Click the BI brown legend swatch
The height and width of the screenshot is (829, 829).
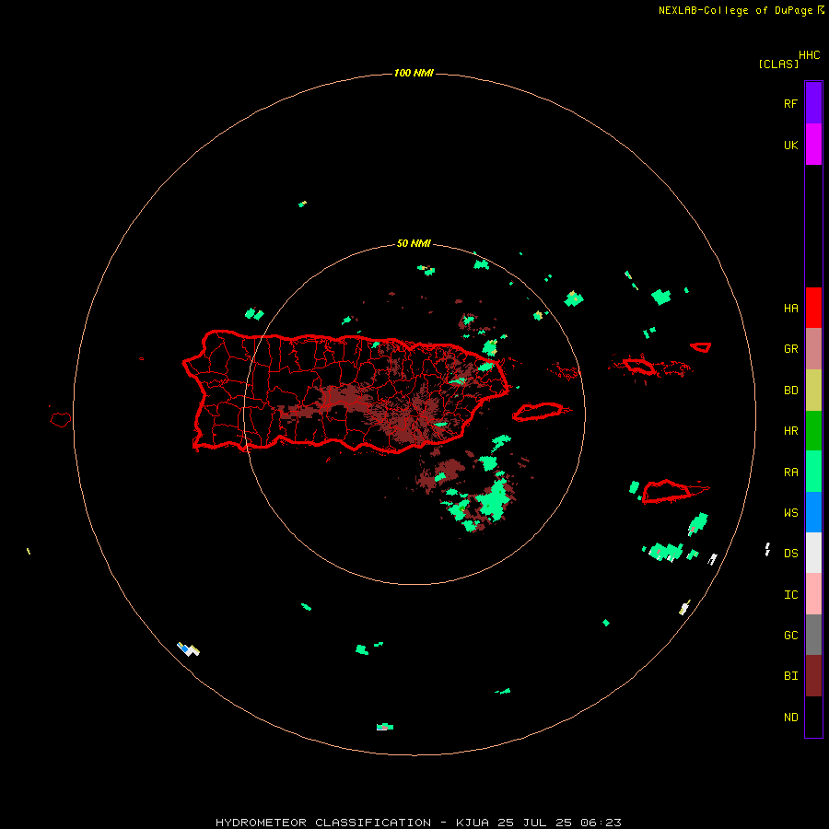coord(813,676)
